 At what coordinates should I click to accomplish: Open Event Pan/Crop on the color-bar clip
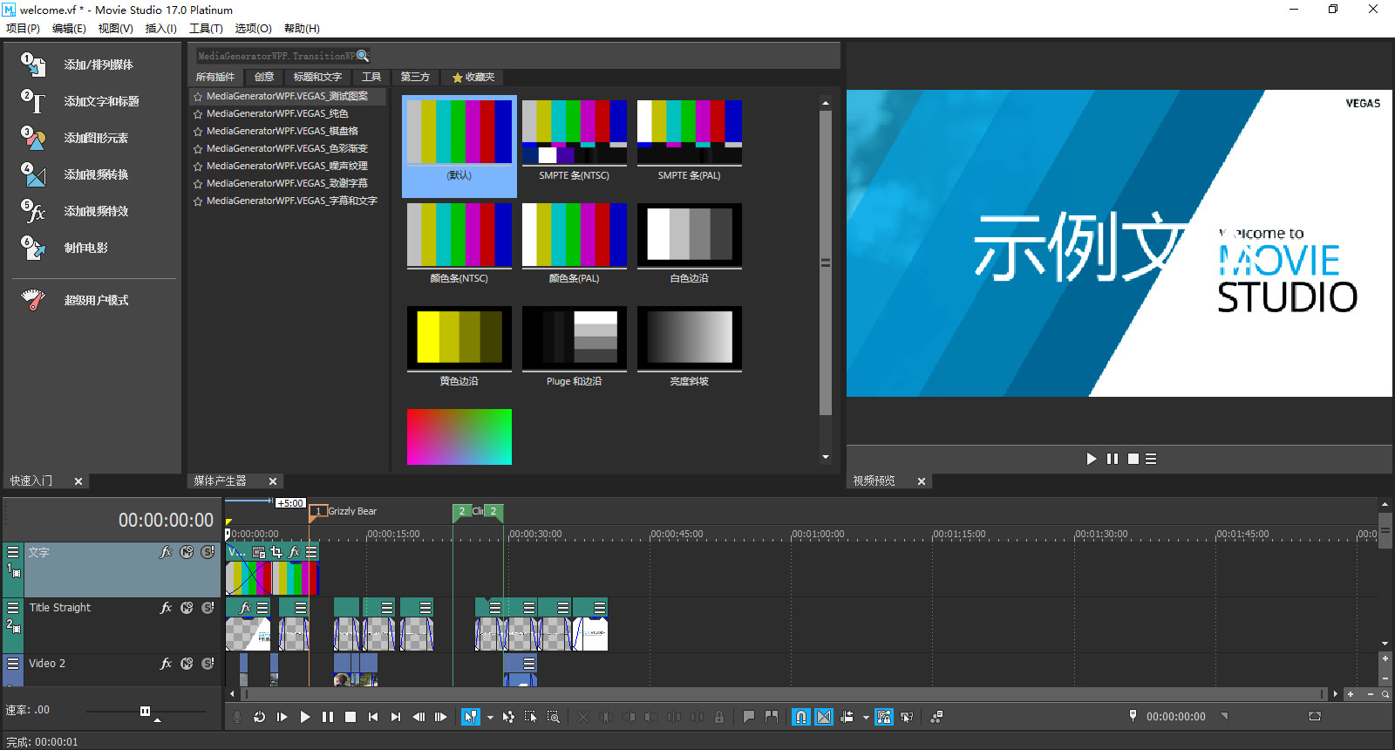coord(276,552)
